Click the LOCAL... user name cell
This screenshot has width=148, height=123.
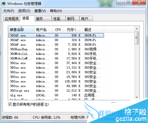(x=42, y=95)
